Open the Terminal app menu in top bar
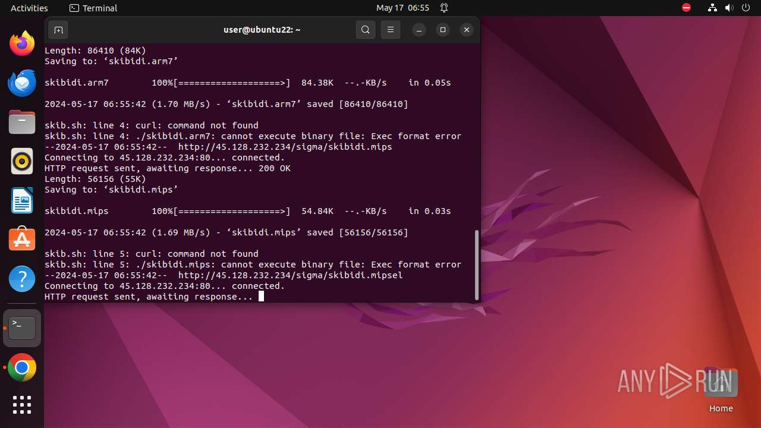Image resolution: width=761 pixels, height=428 pixels. pyautogui.click(x=93, y=8)
